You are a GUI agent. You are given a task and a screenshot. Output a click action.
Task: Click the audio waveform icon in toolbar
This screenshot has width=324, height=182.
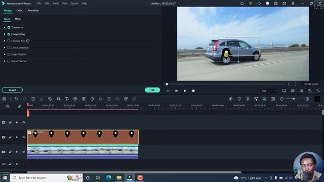point(117,99)
